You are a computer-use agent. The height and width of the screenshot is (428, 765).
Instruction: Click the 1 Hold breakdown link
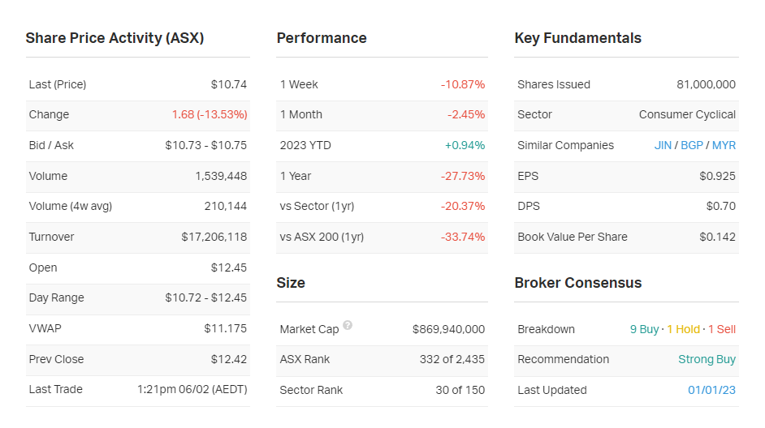pos(683,329)
